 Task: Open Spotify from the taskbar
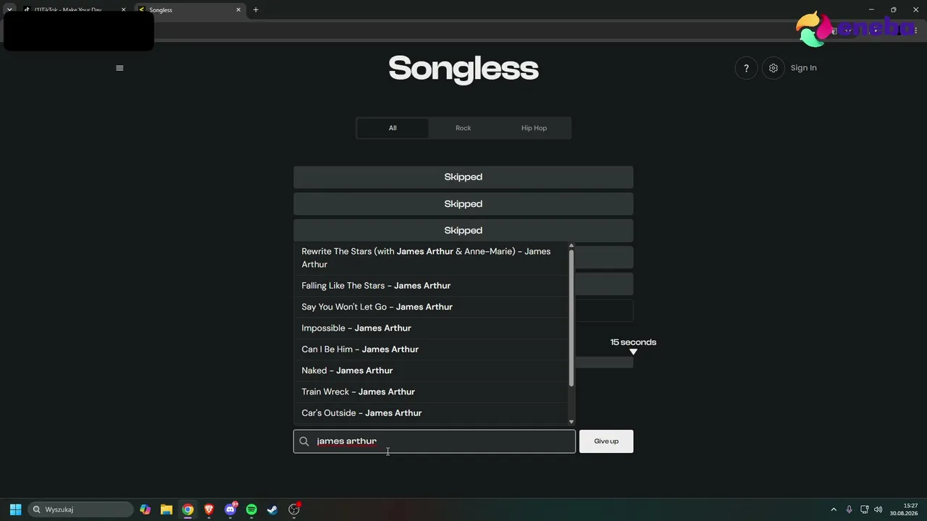point(251,509)
